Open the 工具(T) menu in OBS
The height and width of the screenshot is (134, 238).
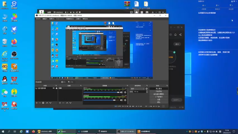pos(78,19)
